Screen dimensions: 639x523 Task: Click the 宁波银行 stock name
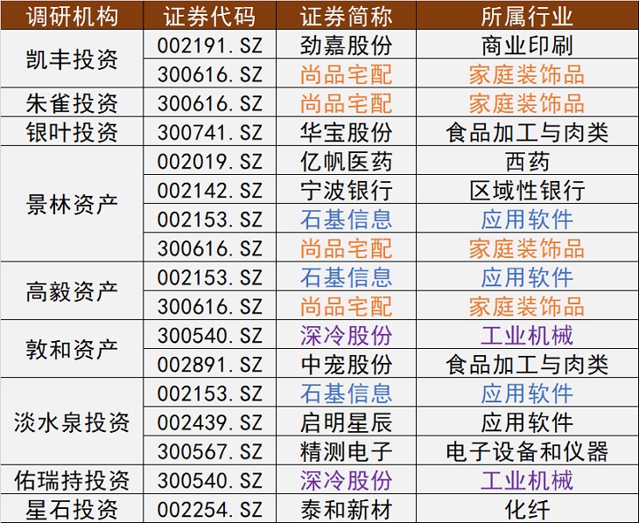(346, 190)
